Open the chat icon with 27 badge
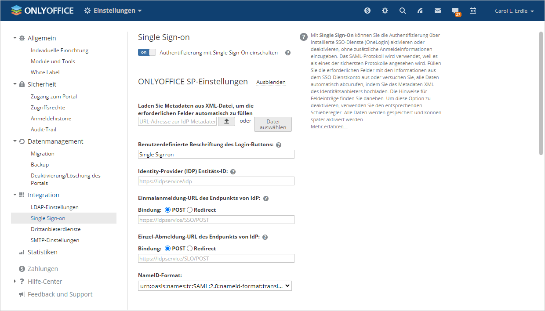The width and height of the screenshot is (545, 311). point(456,11)
